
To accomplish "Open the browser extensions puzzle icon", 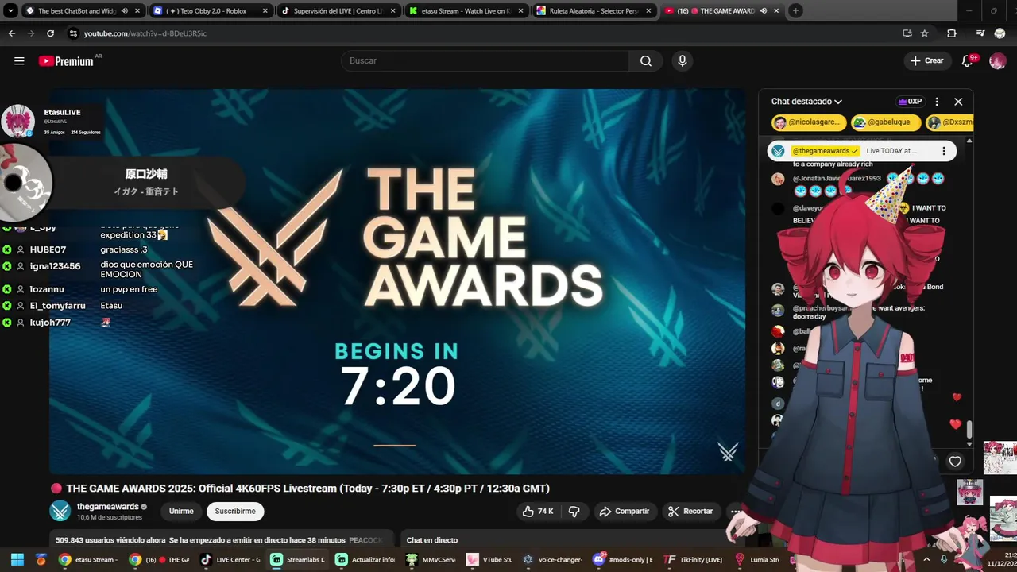I will (952, 33).
